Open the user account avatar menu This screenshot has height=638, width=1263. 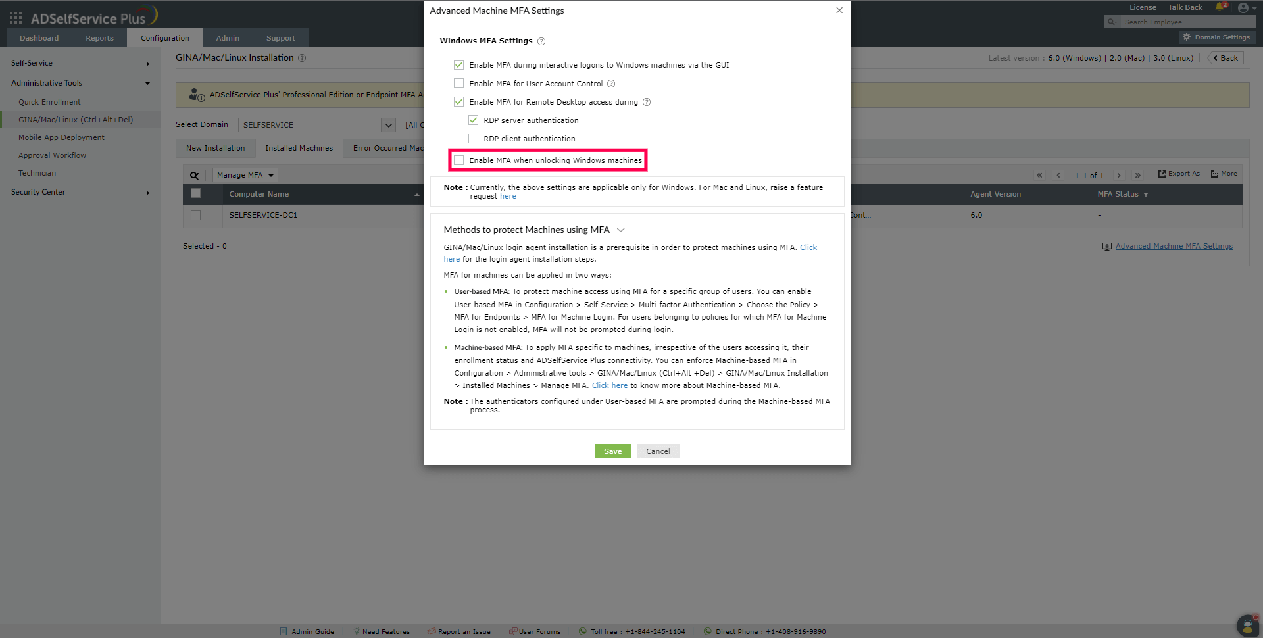click(1243, 8)
